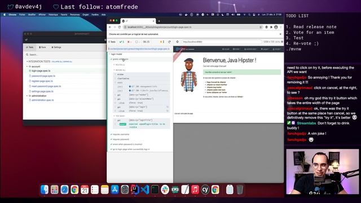Image resolution: width=361 pixels, height=203 pixels.
Task: Collapse the TEST BODY section
Action: (x=119, y=116)
